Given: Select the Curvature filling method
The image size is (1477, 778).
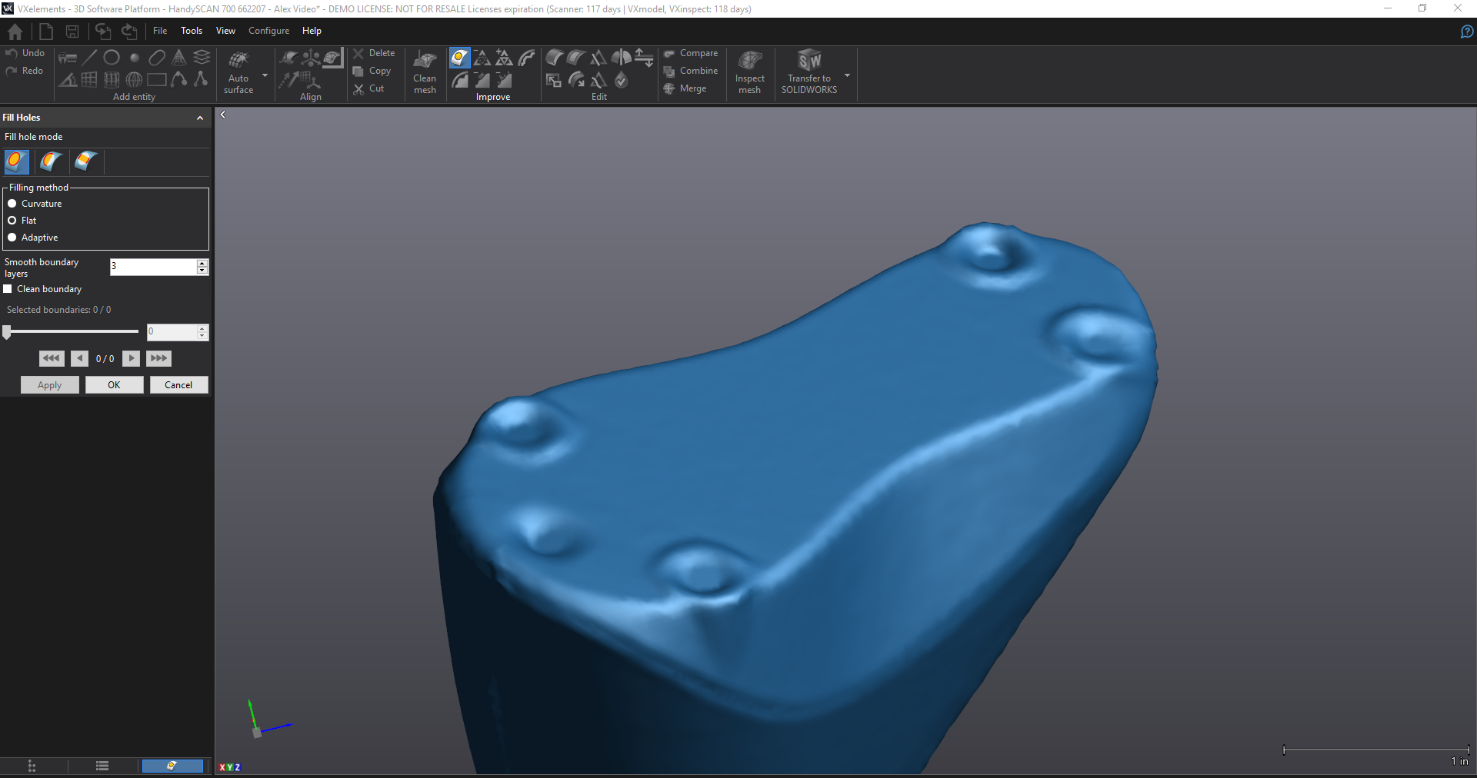Looking at the screenshot, I should pos(12,204).
